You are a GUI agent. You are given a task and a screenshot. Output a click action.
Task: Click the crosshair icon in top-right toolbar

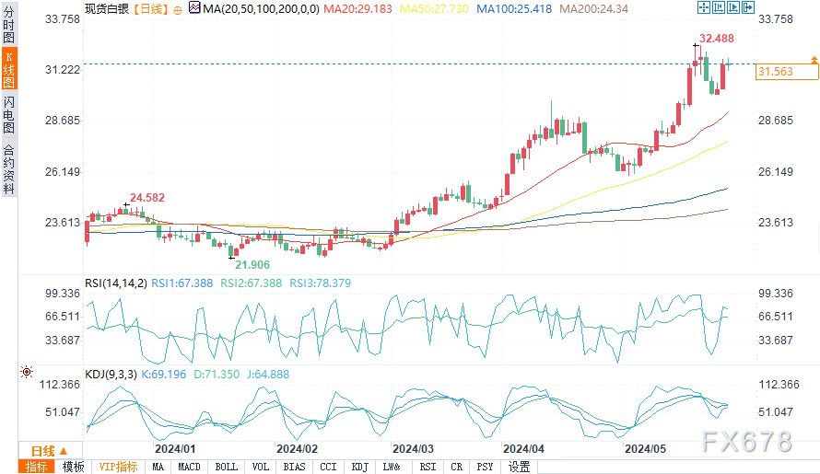pos(703,7)
